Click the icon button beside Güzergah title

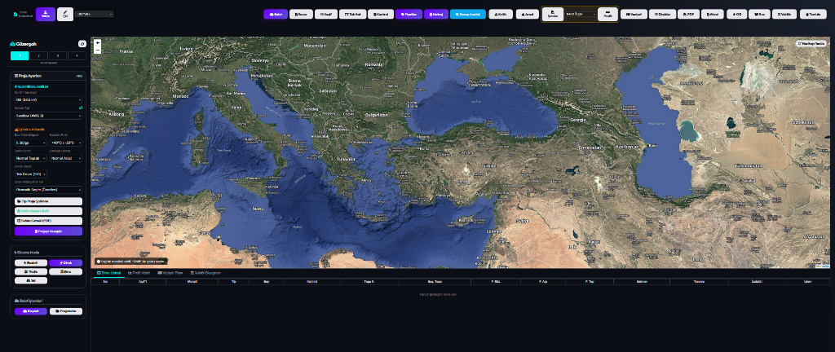tap(82, 43)
